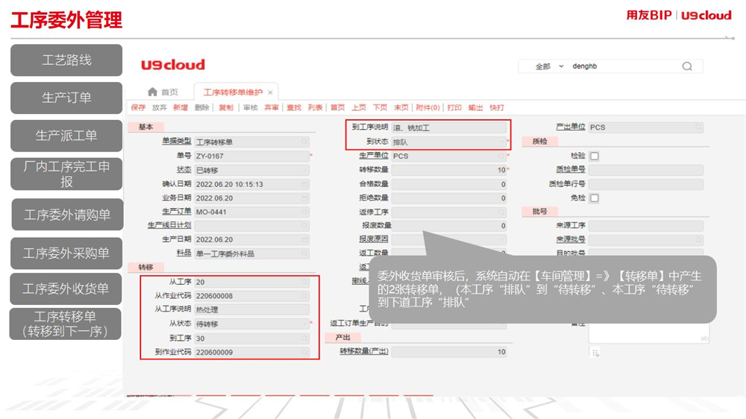The image size is (746, 419).
Task: Click 快打 in the toolbar
Action: tap(497, 107)
